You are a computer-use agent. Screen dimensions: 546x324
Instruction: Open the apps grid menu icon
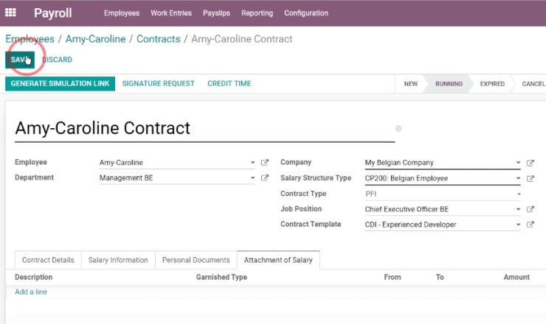[10, 13]
